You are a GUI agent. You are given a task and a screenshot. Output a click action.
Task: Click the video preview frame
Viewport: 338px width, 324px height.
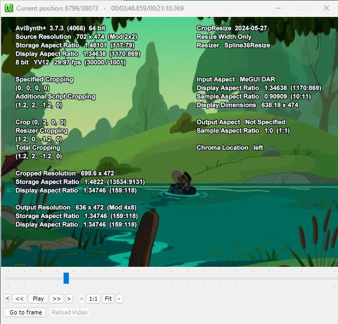point(170,142)
